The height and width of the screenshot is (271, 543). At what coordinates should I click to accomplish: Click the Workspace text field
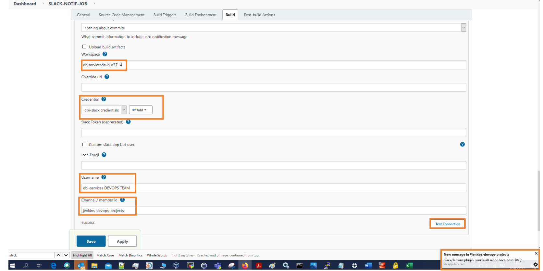click(274, 65)
